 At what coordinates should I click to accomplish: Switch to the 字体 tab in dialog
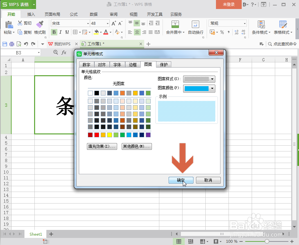(117, 65)
